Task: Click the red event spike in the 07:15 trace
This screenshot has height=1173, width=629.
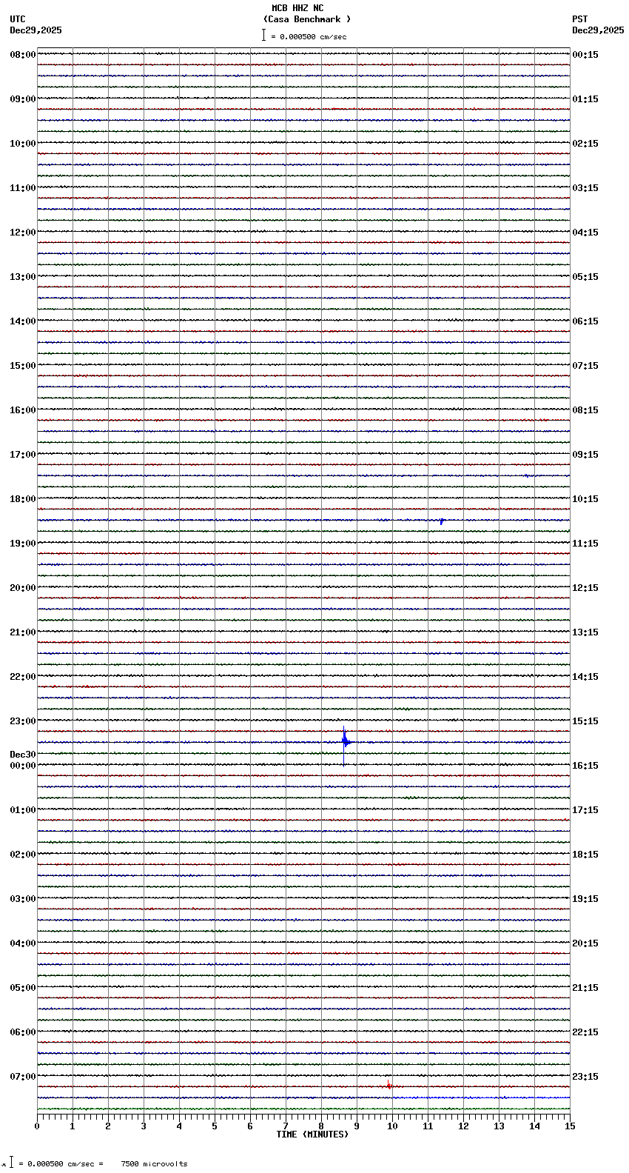Action: [x=388, y=1085]
